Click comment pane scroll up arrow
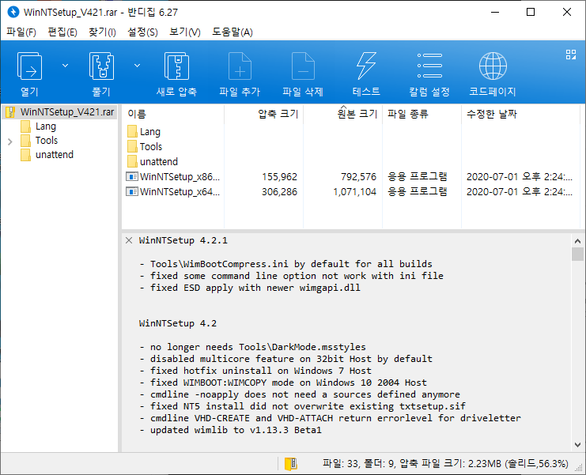 pyautogui.click(x=577, y=241)
